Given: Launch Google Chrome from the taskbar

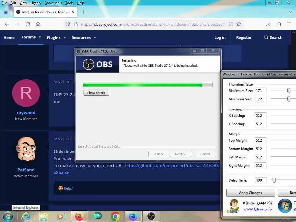Looking at the screenshot, I should (x=115, y=216).
